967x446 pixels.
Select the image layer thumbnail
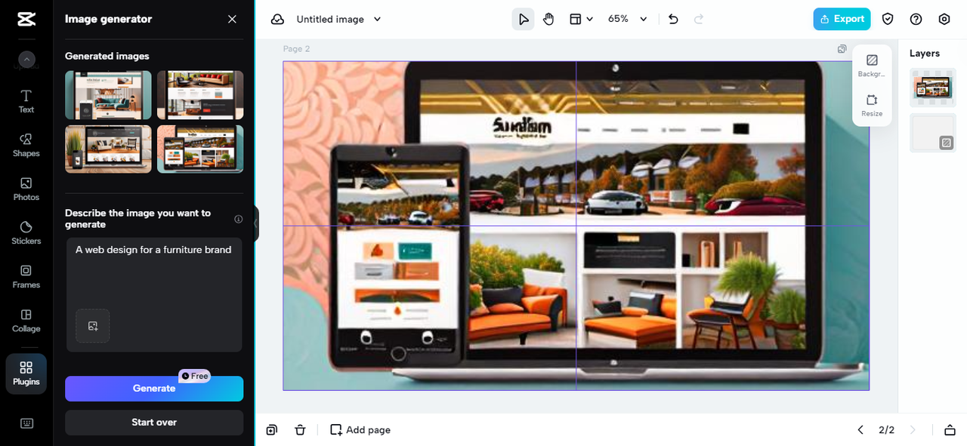(933, 87)
